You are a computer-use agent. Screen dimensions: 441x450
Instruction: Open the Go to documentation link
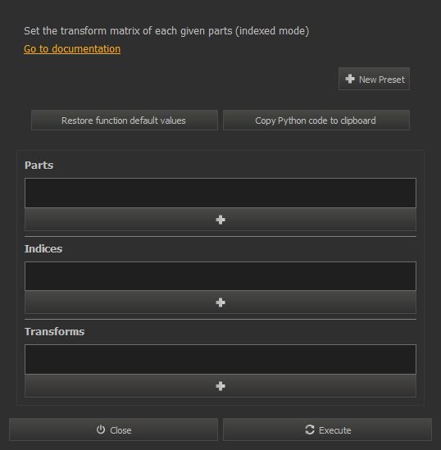click(x=72, y=49)
